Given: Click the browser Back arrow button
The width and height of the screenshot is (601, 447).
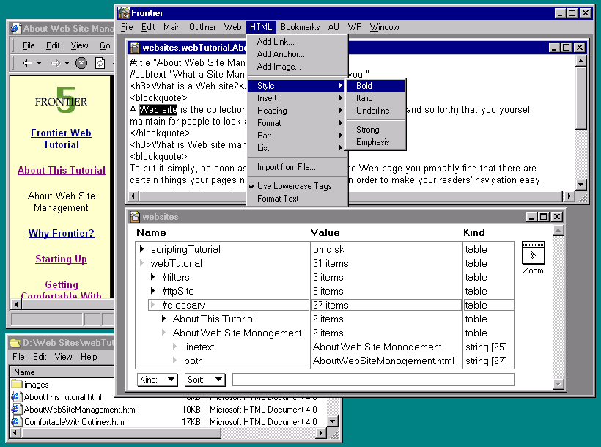Looking at the screenshot, I should [x=28, y=63].
